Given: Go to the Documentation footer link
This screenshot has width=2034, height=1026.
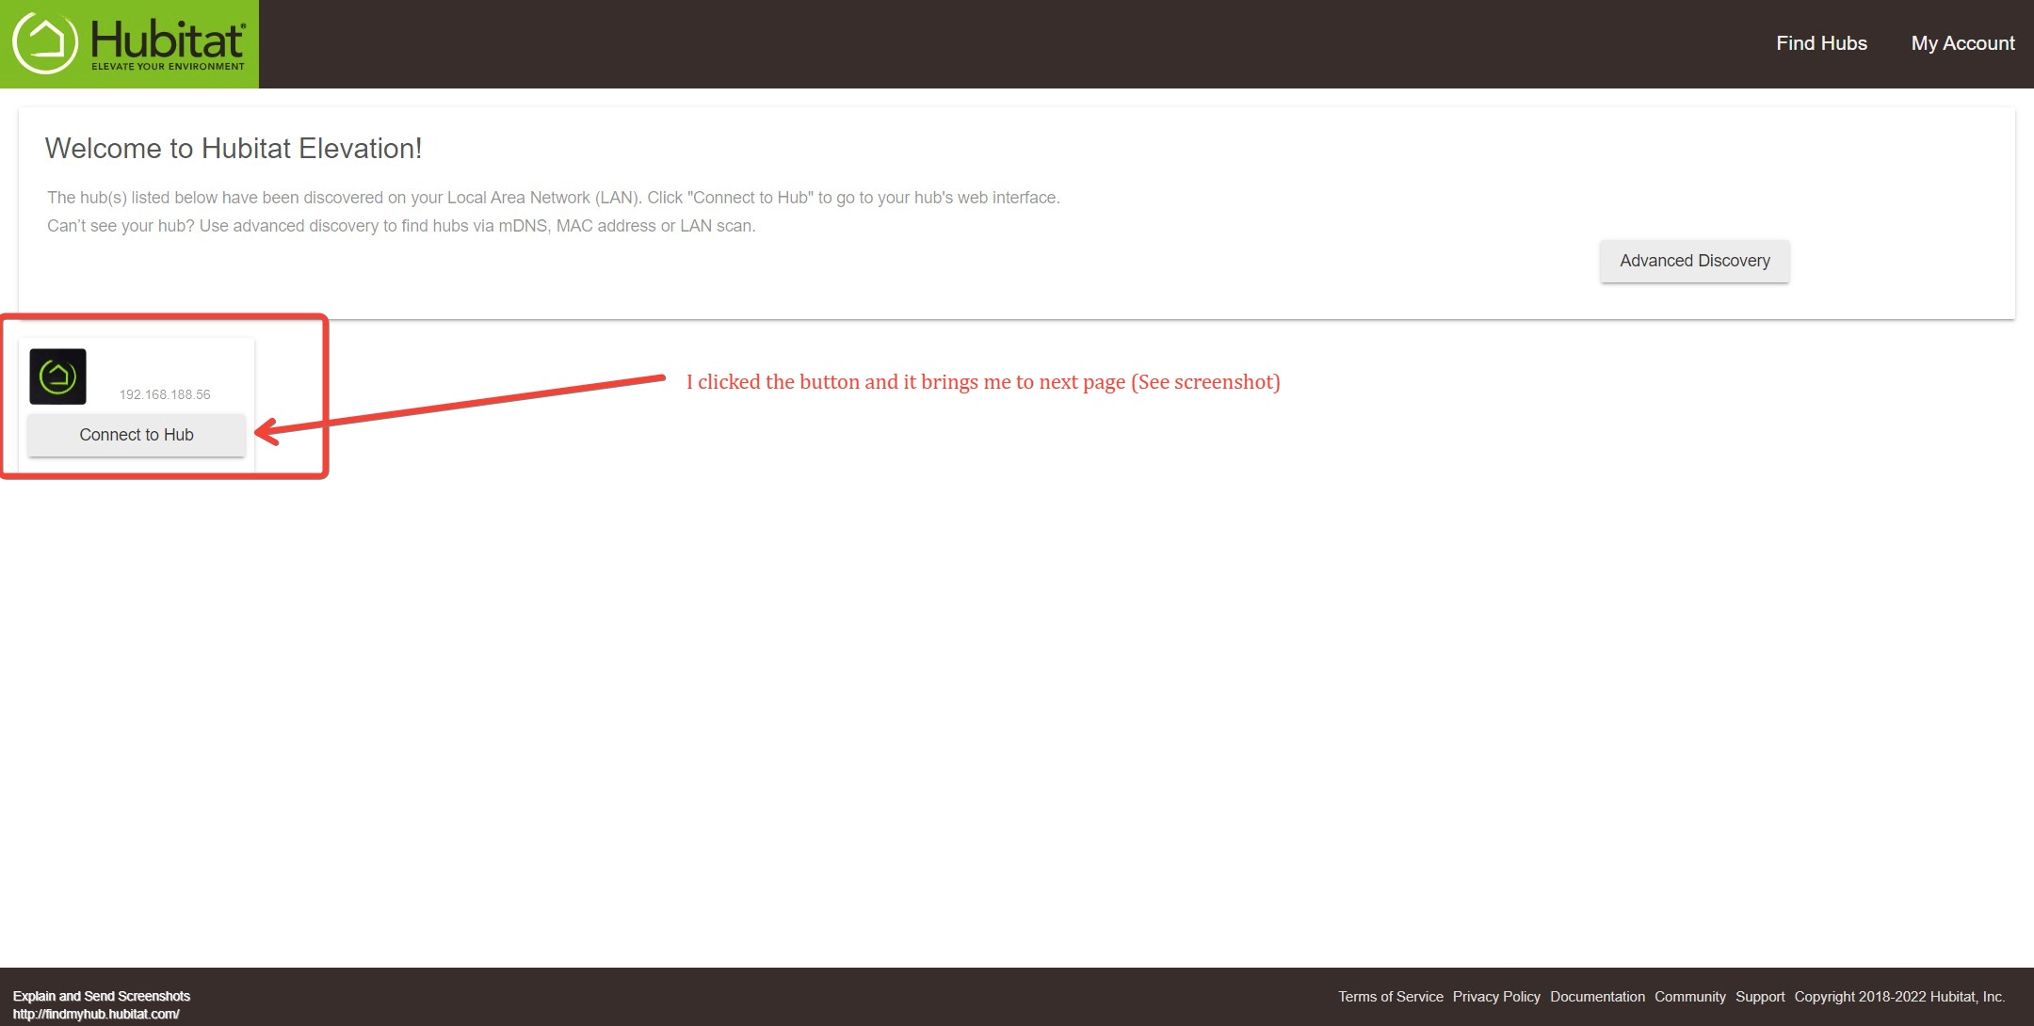Looking at the screenshot, I should (x=1597, y=997).
